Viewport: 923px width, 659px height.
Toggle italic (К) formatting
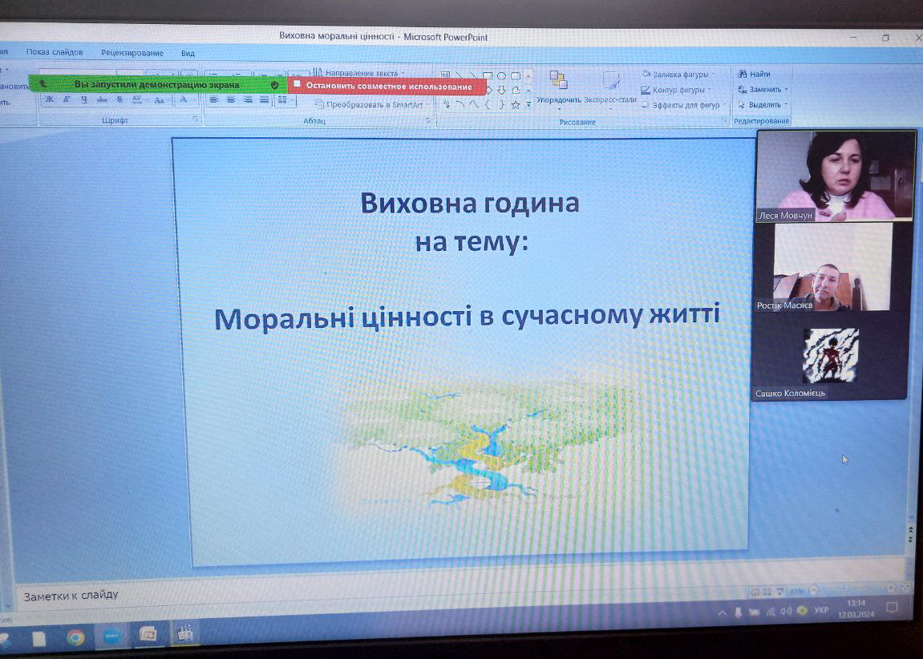(x=67, y=99)
